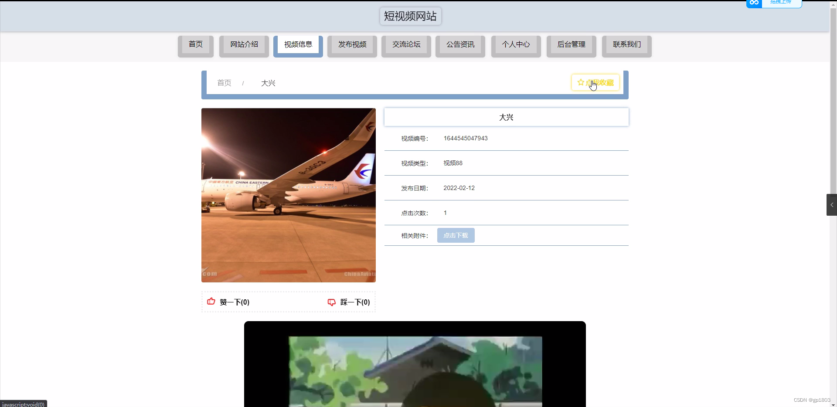Click the 点击次数 label

[x=415, y=213]
